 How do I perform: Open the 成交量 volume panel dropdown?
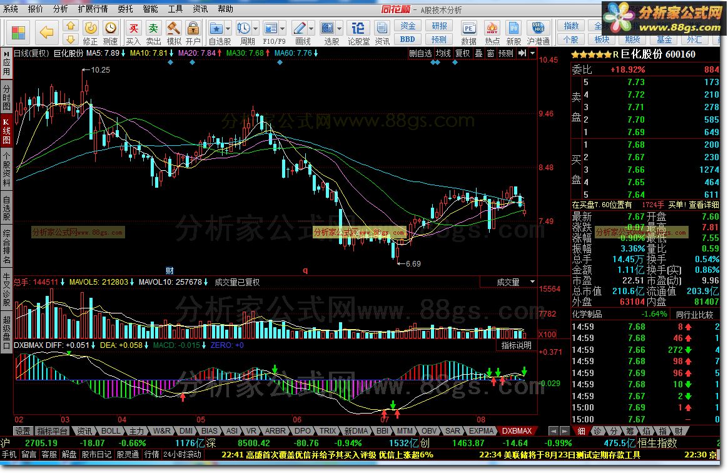pos(532,282)
